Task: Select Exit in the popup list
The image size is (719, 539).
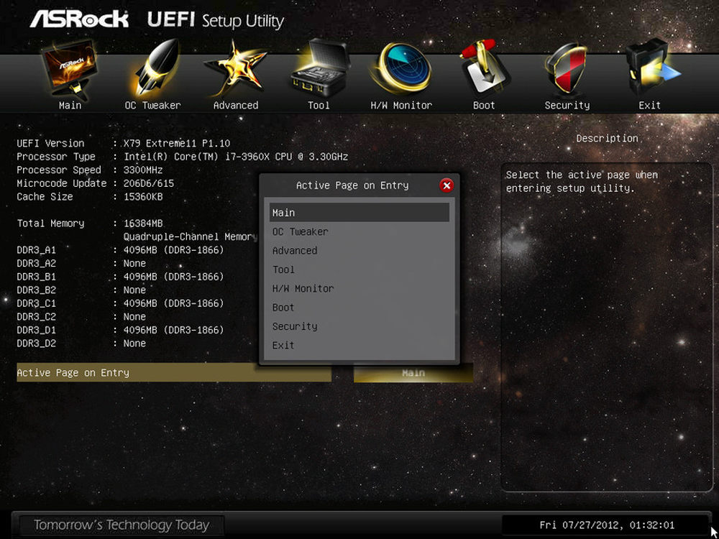Action: click(359, 345)
